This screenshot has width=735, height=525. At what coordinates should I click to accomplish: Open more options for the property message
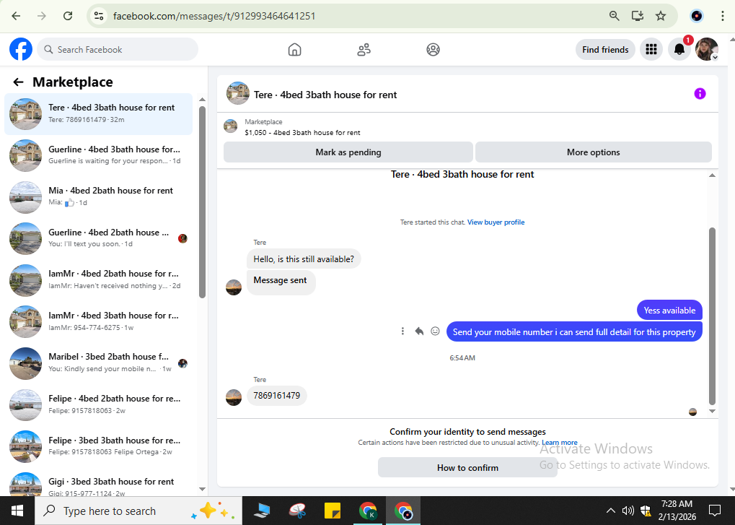402,331
